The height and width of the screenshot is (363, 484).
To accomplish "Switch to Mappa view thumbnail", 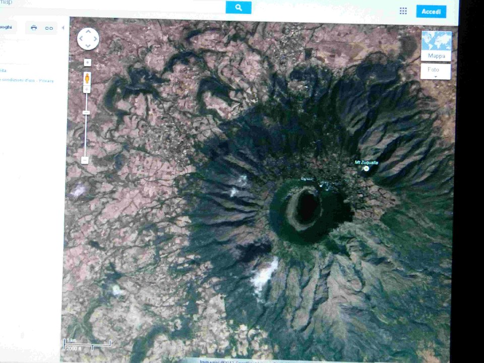I will 436,46.
